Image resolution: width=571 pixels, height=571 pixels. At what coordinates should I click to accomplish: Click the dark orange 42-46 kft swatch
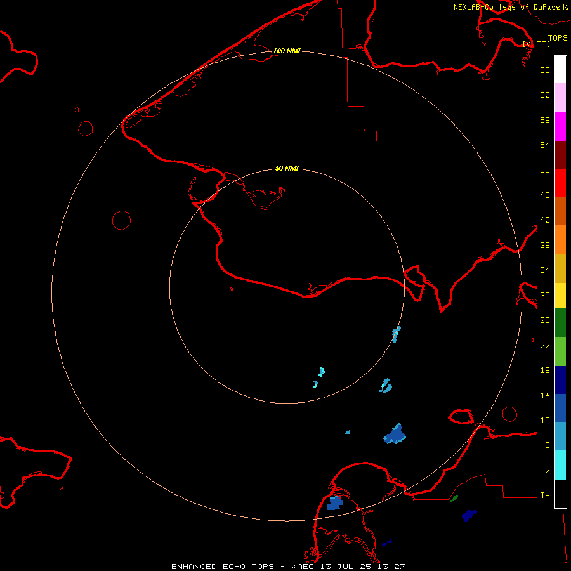[560, 211]
